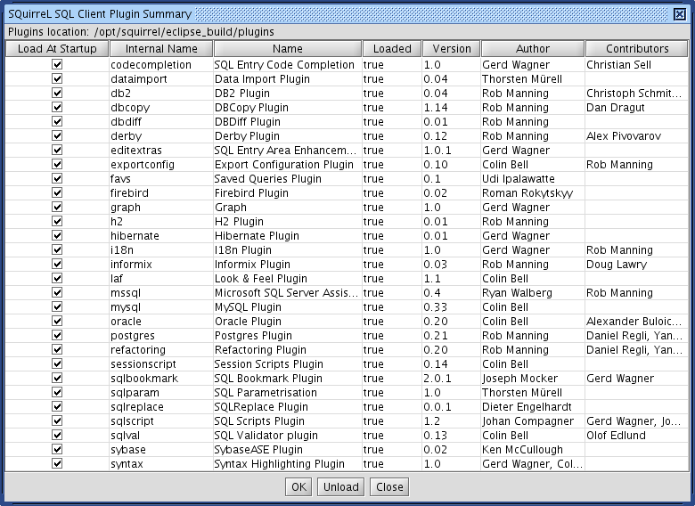Click the Loaded column header

click(x=392, y=49)
